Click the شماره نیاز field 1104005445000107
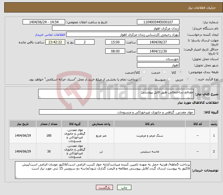Image resolution: width=223 pixels, height=195 pixels. [x=158, y=22]
